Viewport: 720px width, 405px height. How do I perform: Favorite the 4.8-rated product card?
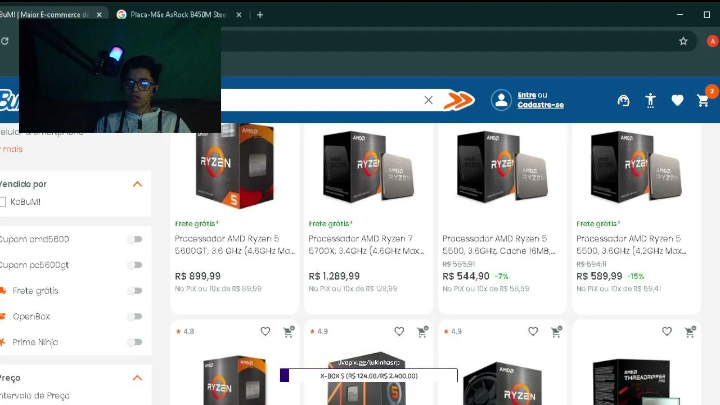coord(265,332)
